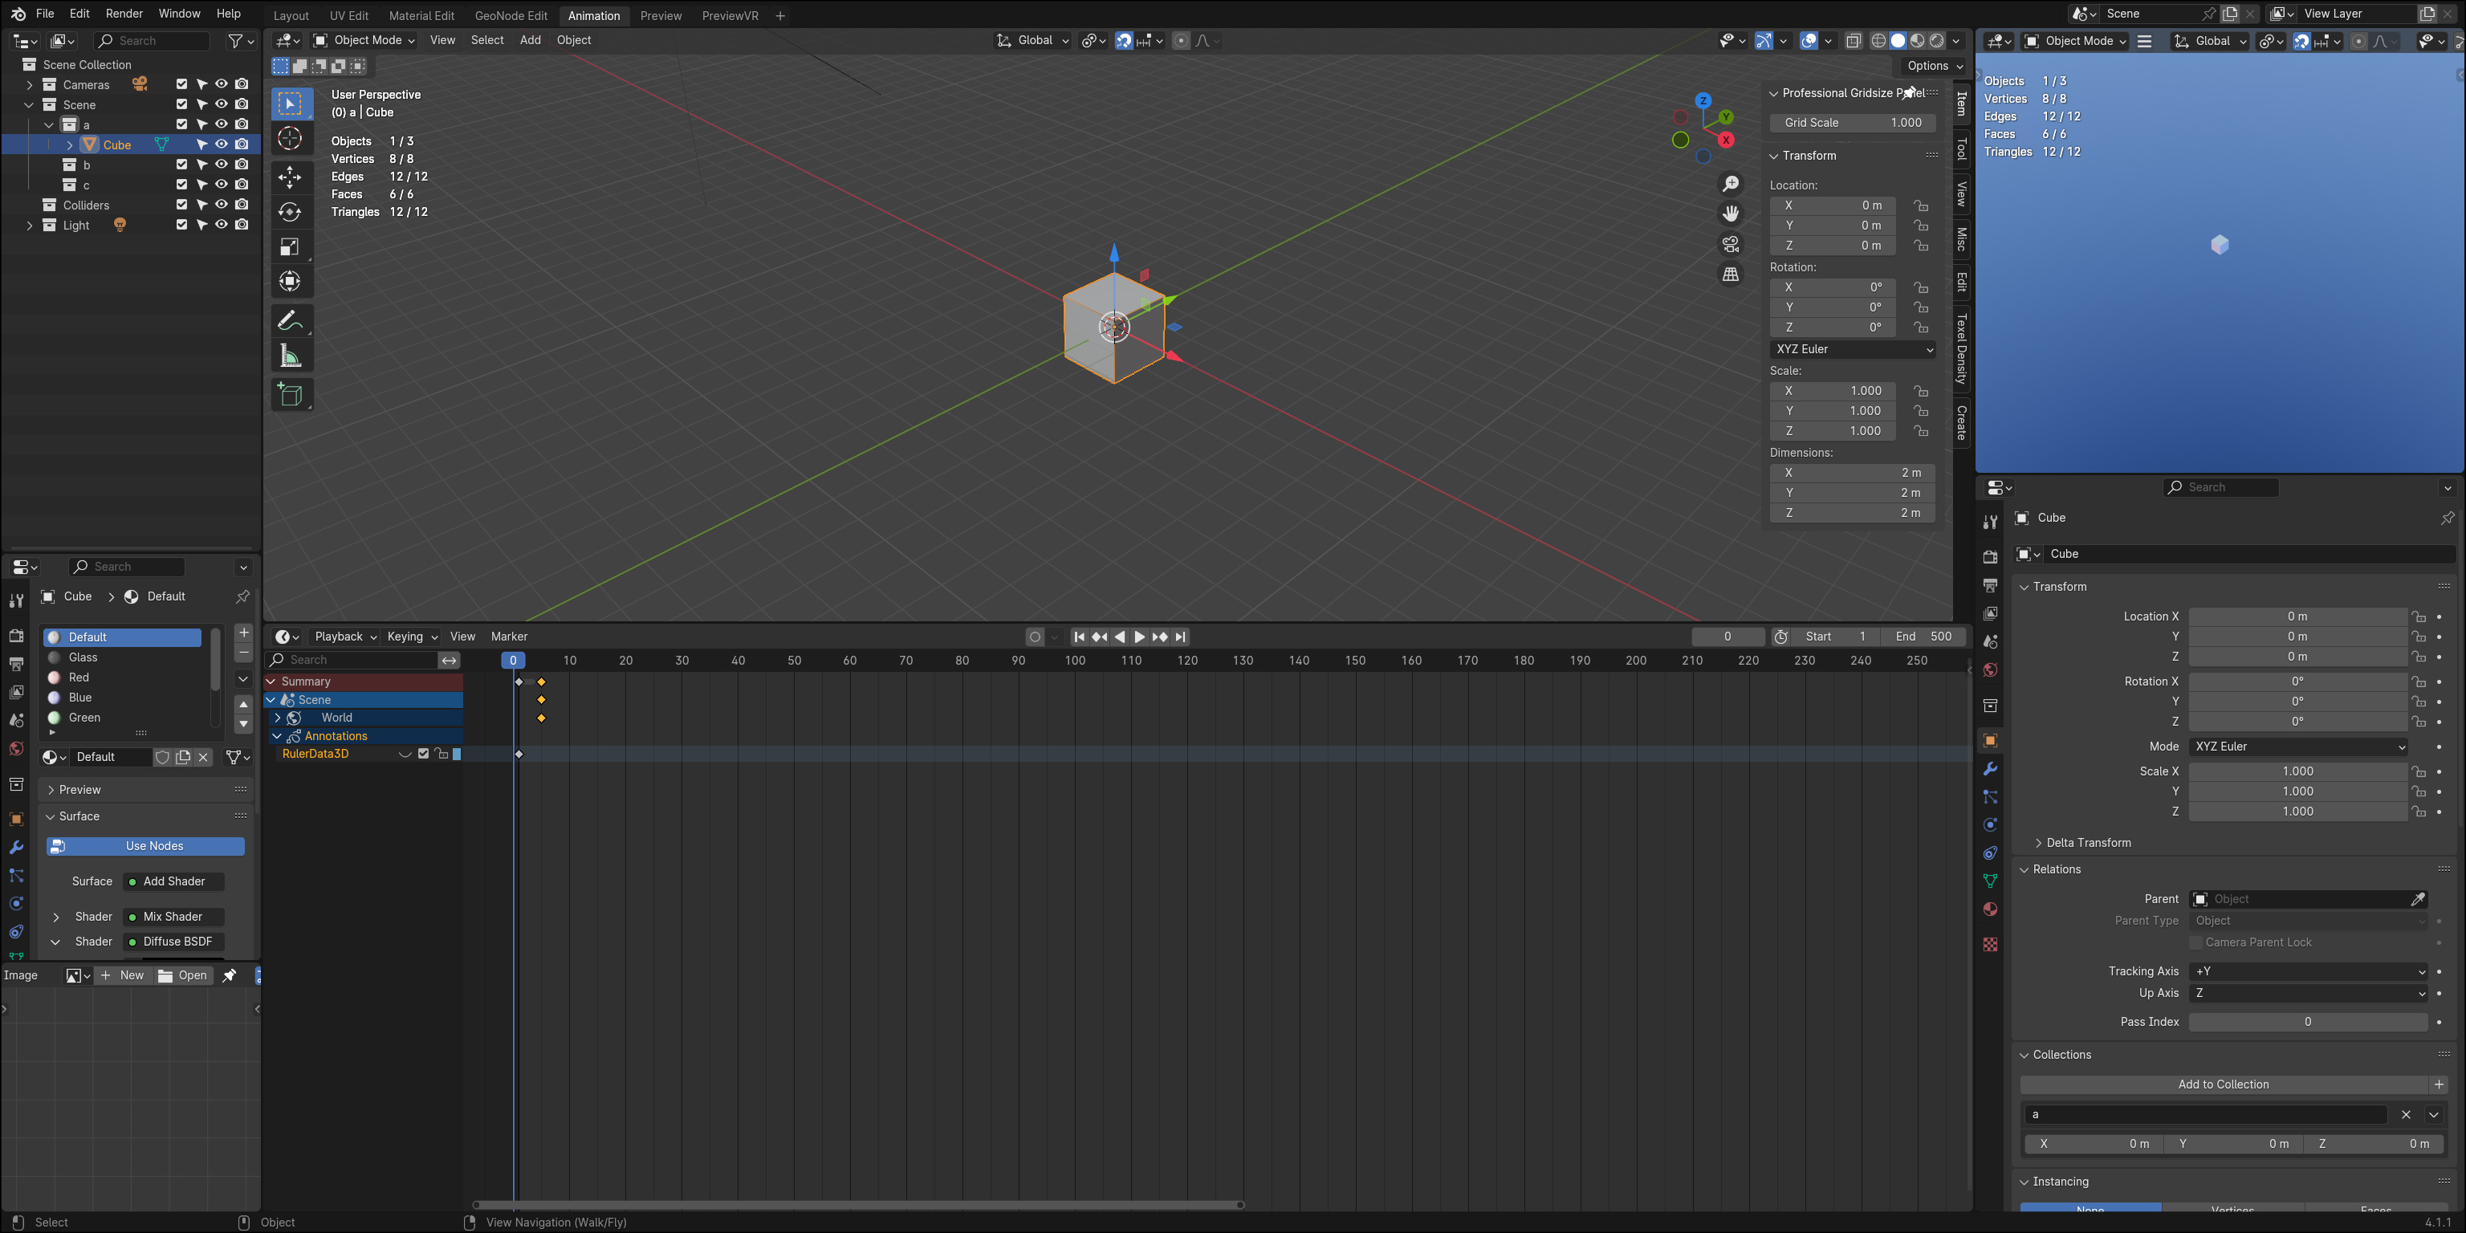Click the eyedropper next to Parent field

click(x=2417, y=899)
